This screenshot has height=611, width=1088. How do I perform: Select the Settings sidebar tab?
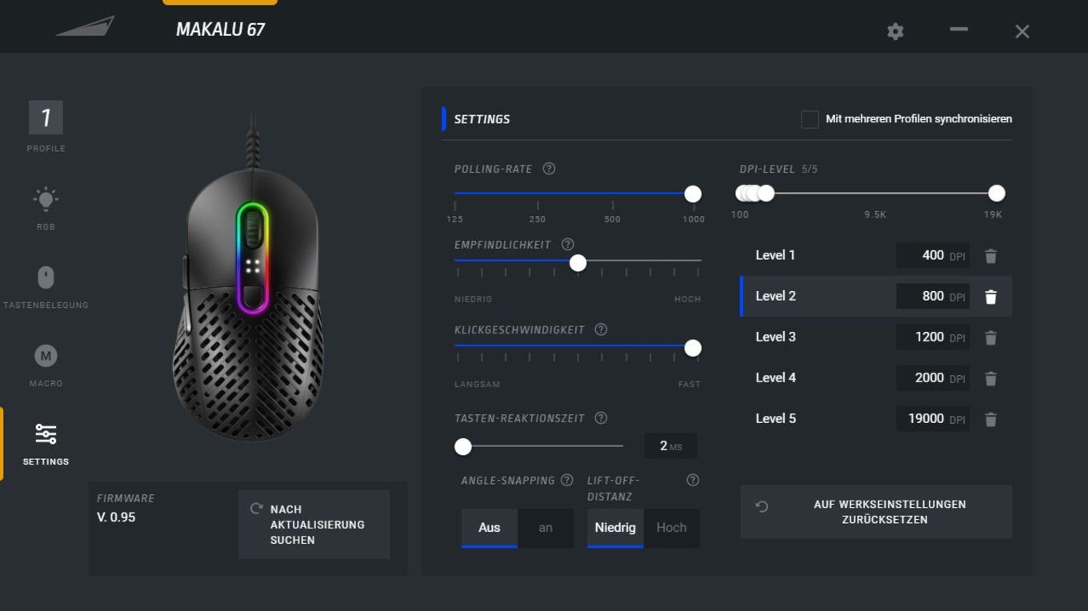click(x=46, y=444)
